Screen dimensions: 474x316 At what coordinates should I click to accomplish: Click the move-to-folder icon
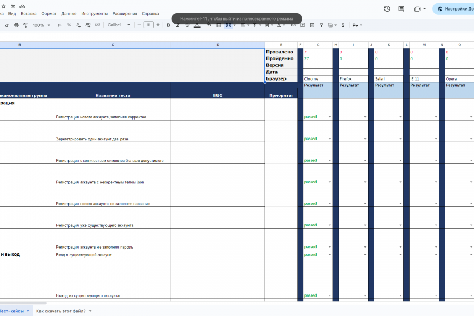click(x=13, y=6)
